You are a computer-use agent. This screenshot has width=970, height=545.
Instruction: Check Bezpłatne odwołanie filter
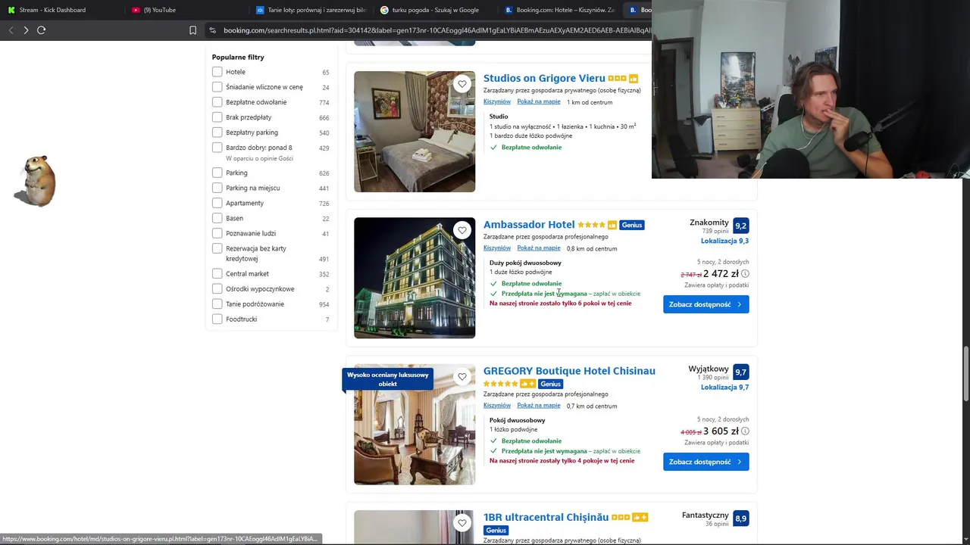coord(217,102)
